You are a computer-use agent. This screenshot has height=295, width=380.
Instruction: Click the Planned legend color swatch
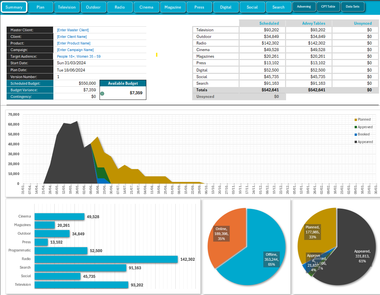pos(356,120)
